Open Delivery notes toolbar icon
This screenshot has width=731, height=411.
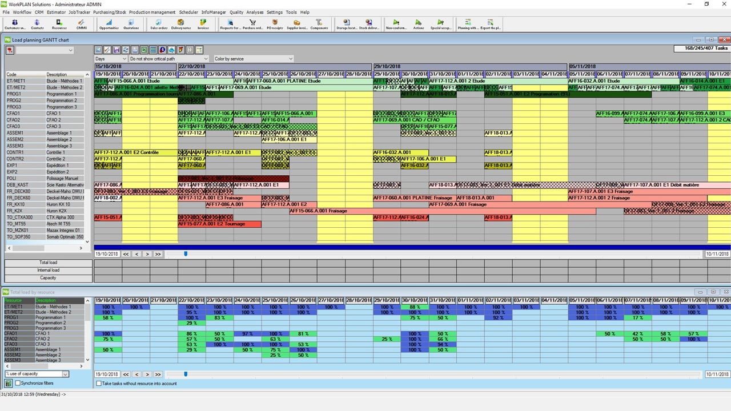[180, 23]
